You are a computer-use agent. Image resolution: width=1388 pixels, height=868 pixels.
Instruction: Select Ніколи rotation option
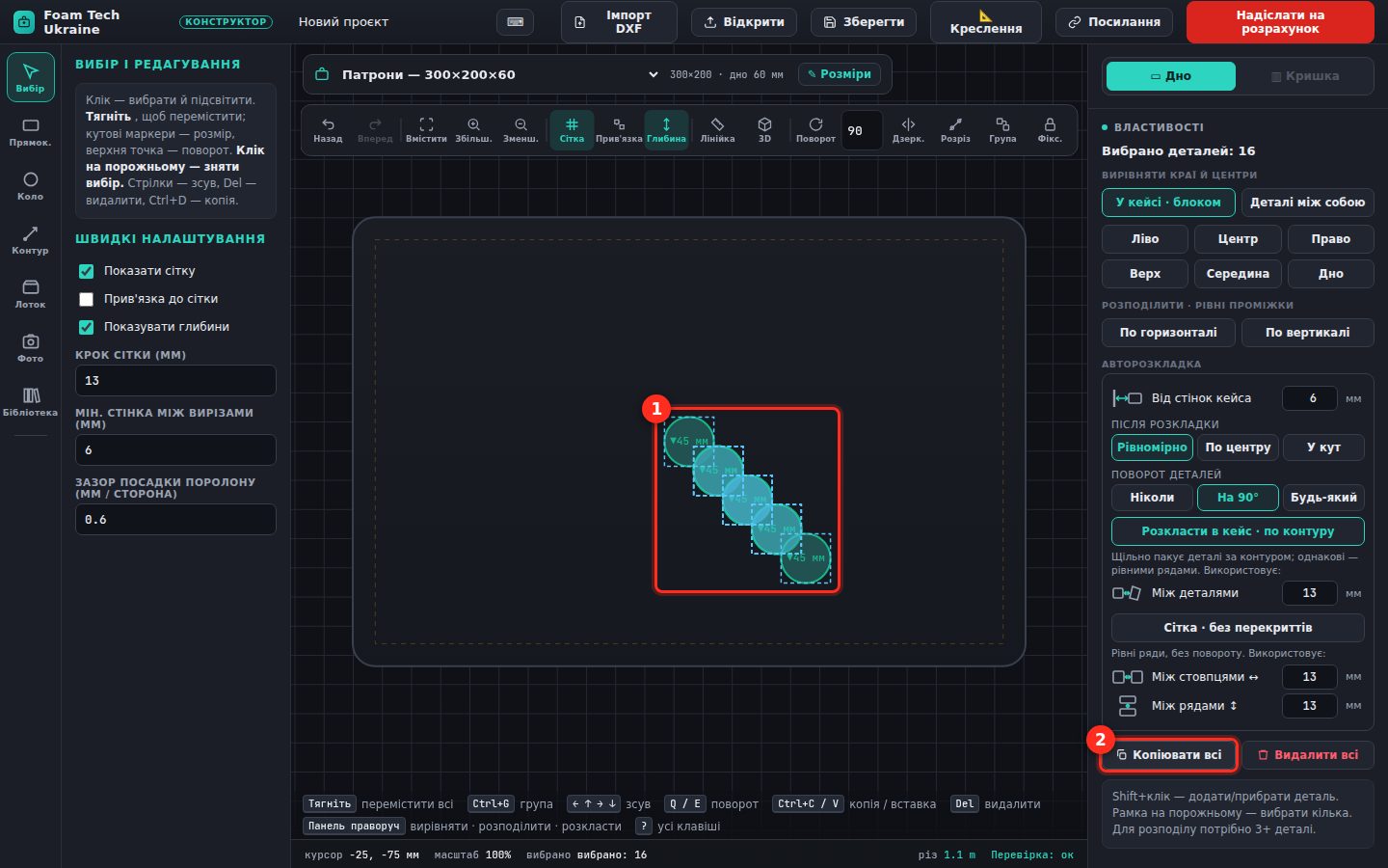1152,498
